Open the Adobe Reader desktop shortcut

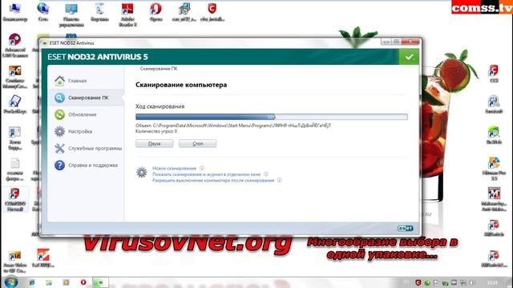(127, 14)
